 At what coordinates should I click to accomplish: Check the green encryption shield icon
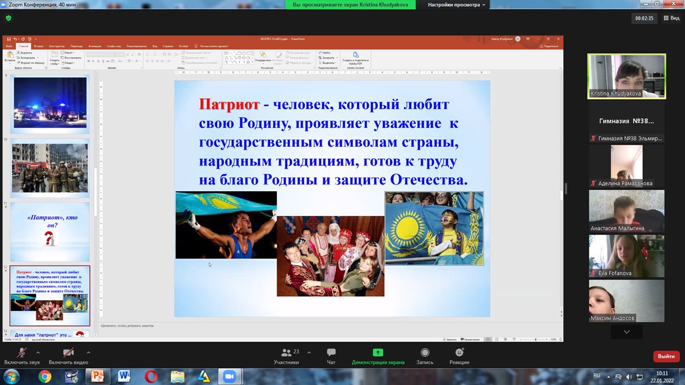(x=8, y=18)
